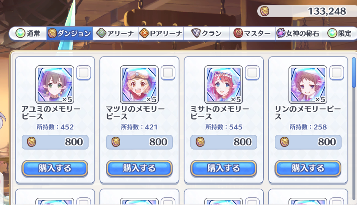This screenshot has height=205, width=357.
Task: Switch to the アリーナ shop tab
Action: (x=115, y=33)
